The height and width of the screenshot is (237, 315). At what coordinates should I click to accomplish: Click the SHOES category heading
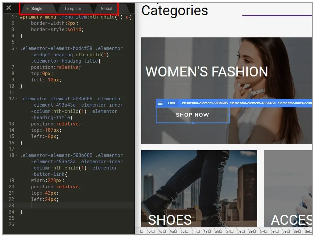170,220
